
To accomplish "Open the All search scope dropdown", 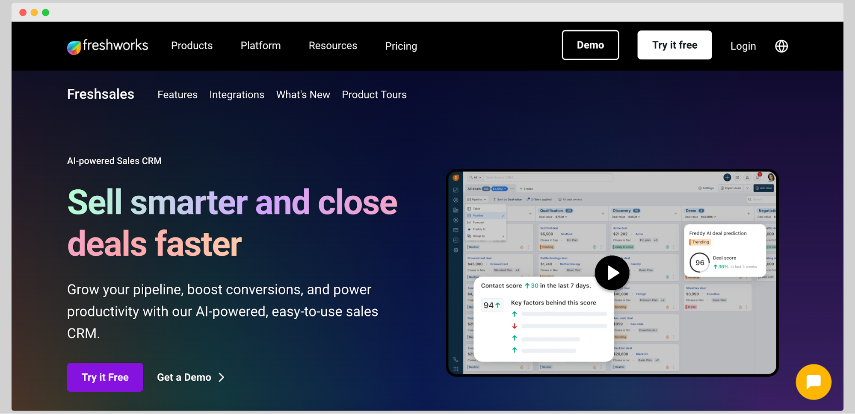I will (475, 177).
